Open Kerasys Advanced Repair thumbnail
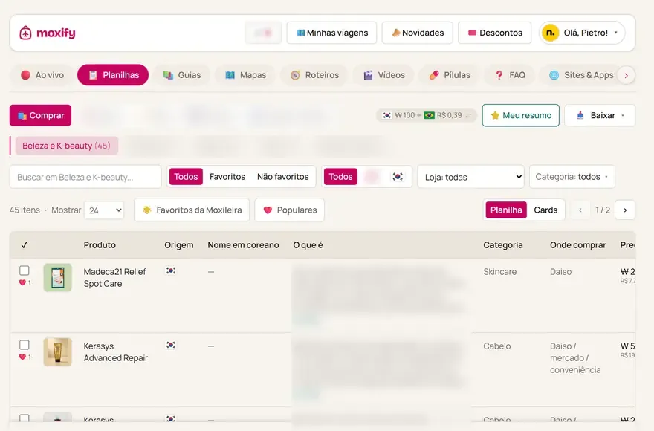This screenshot has height=431, width=654. [57, 351]
